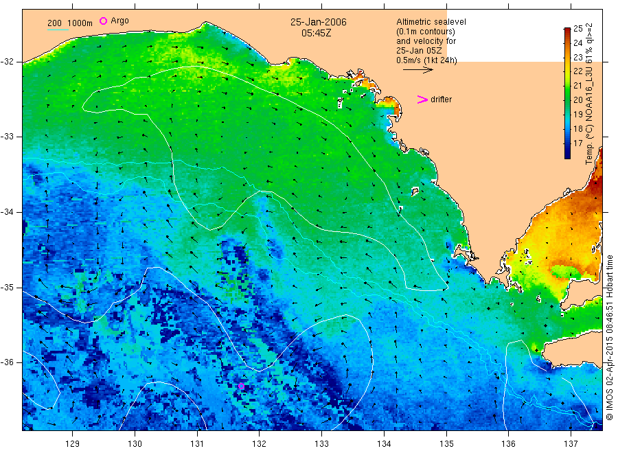
Task: Click the 'Altimetric sealevel' text
Action: click(x=431, y=22)
